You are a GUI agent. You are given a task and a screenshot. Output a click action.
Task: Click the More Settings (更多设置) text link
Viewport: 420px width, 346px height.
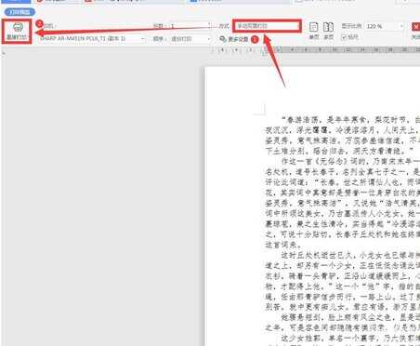[x=238, y=39]
